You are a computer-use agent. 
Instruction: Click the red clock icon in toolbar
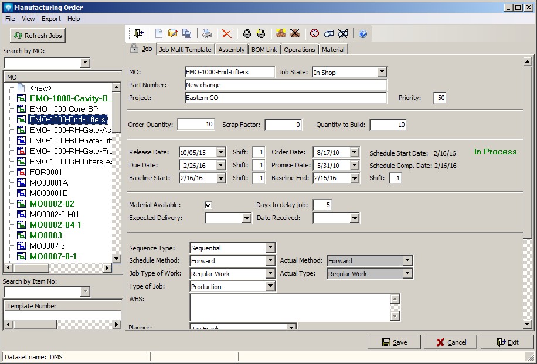click(315, 33)
